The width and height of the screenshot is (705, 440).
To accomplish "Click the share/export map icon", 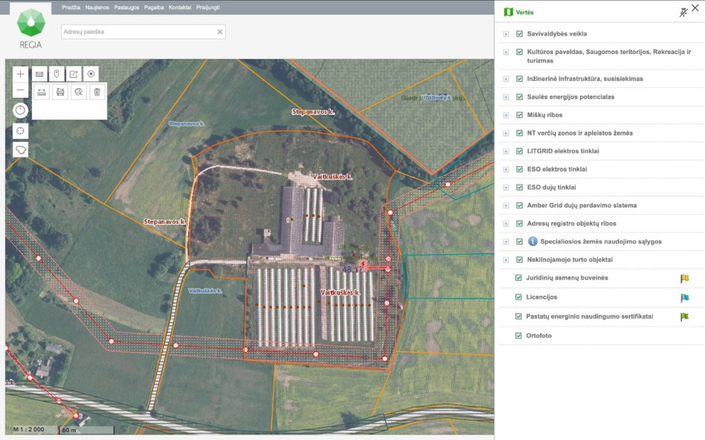I will click(73, 74).
